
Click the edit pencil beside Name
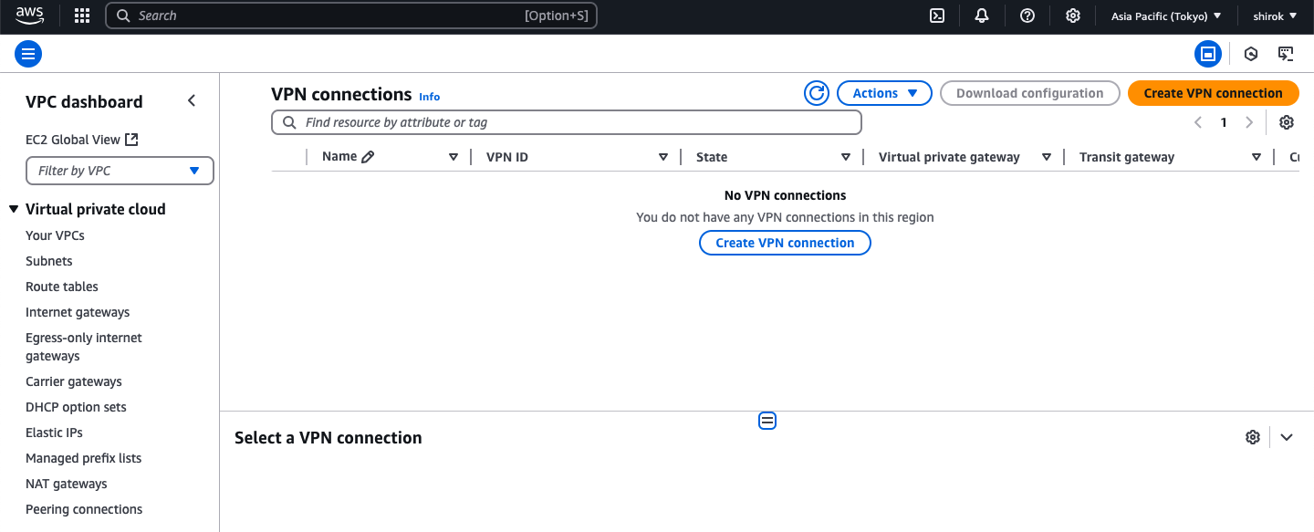(x=368, y=157)
